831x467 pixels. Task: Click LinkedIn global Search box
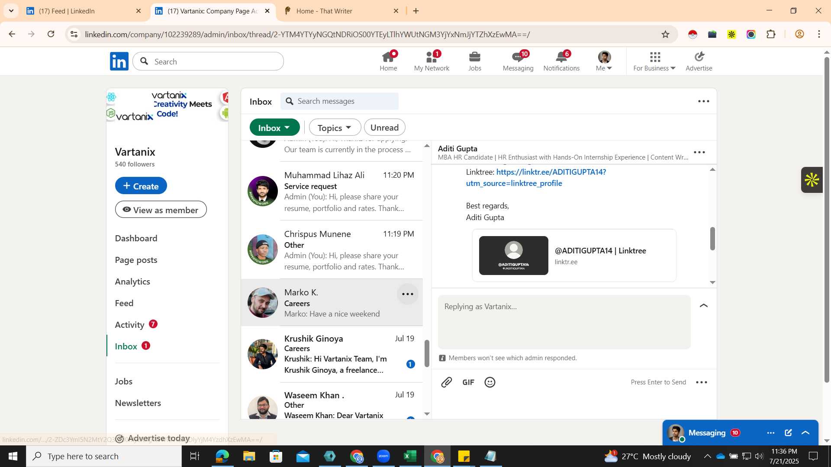(x=208, y=61)
